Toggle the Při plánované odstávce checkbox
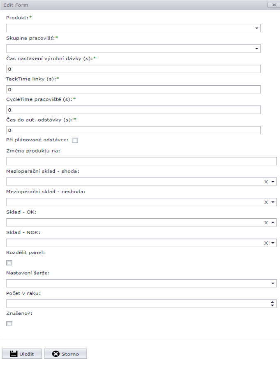 click(75, 140)
